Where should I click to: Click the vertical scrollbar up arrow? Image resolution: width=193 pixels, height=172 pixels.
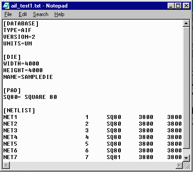pos(186,23)
